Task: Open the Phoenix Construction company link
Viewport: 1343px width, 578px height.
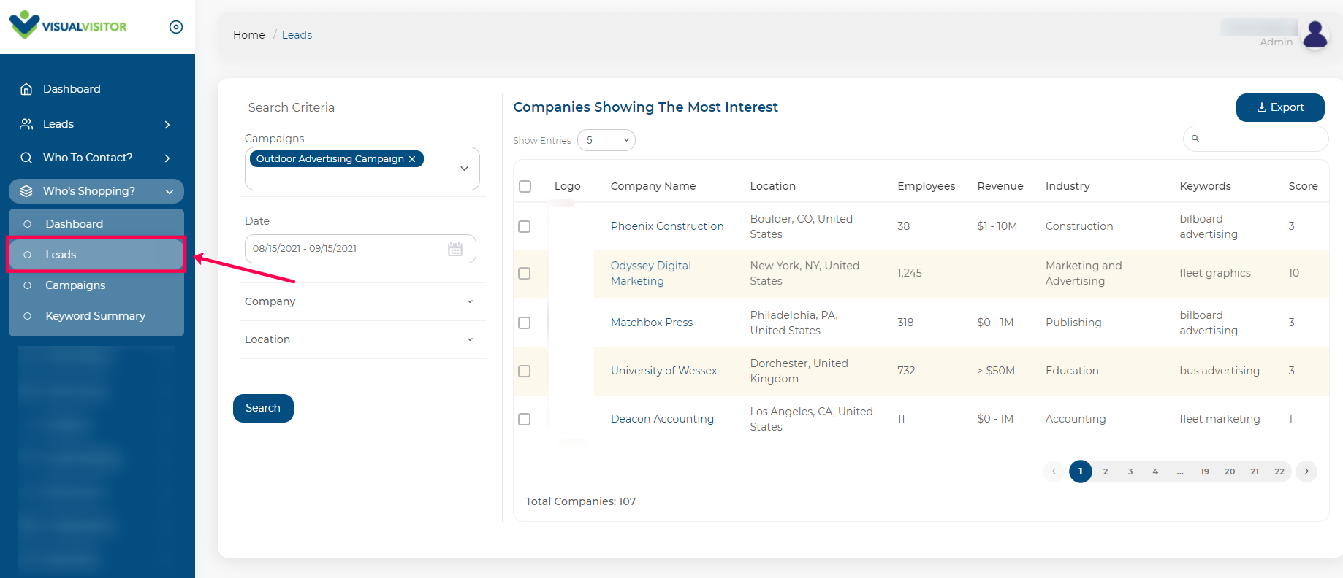Action: pos(667,226)
